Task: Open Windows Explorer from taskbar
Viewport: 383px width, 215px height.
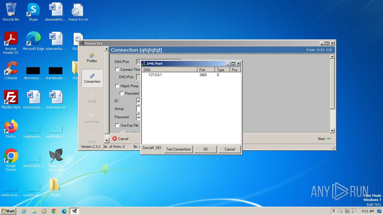Action: pyautogui.click(x=34, y=211)
